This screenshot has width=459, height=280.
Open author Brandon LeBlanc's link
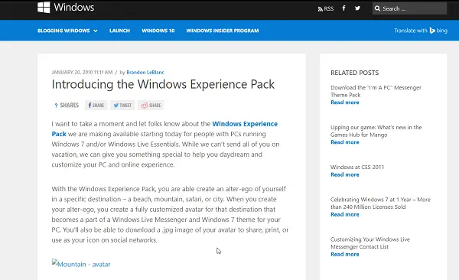point(145,73)
